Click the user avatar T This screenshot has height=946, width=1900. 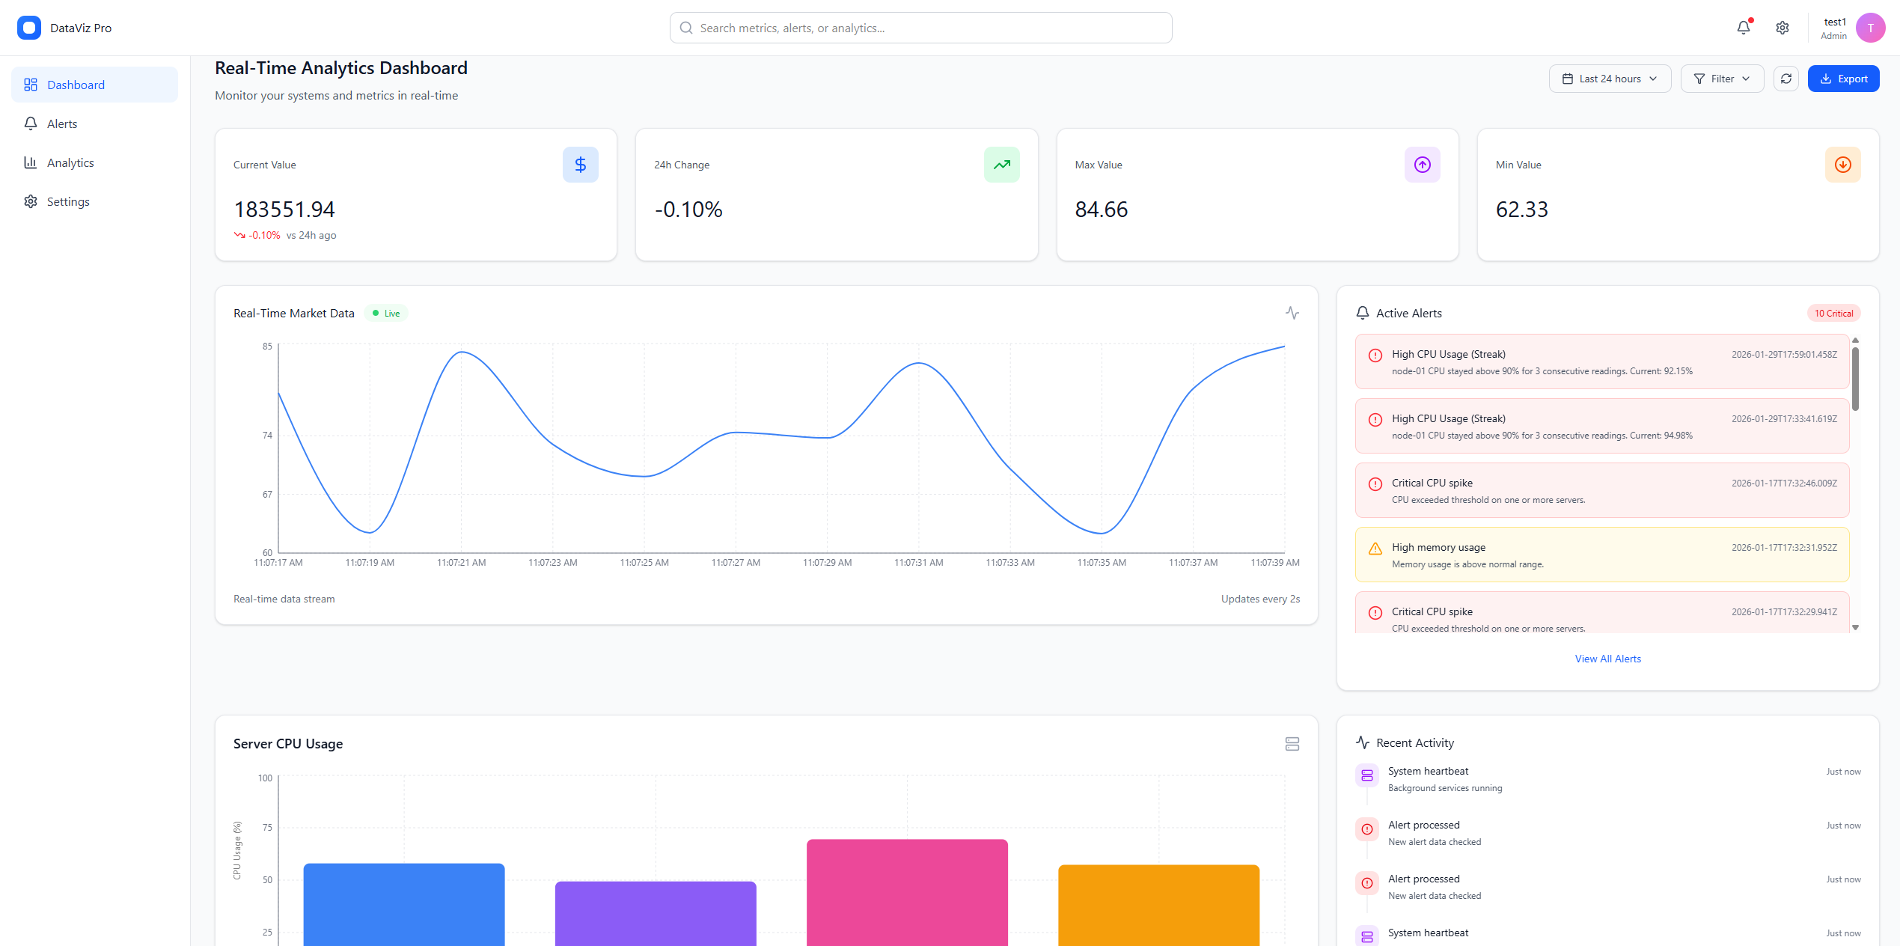[1870, 28]
